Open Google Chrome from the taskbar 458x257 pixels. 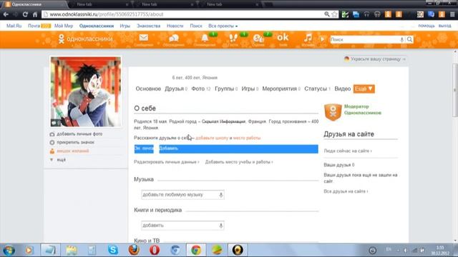(x=196, y=250)
